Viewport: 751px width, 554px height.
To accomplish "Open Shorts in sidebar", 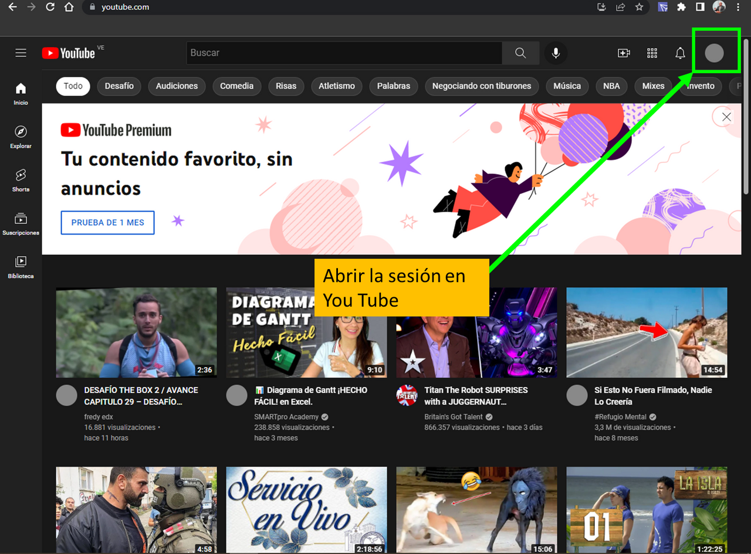I will pos(21,181).
